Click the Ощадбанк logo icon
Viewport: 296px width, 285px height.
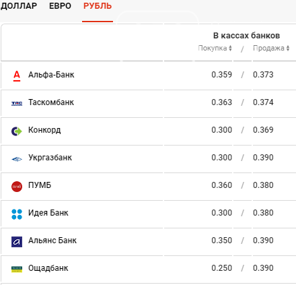coord(17,270)
